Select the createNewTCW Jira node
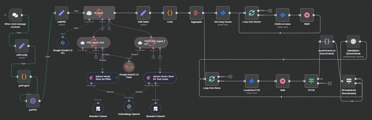The image size is (372, 120). click(x=252, y=81)
